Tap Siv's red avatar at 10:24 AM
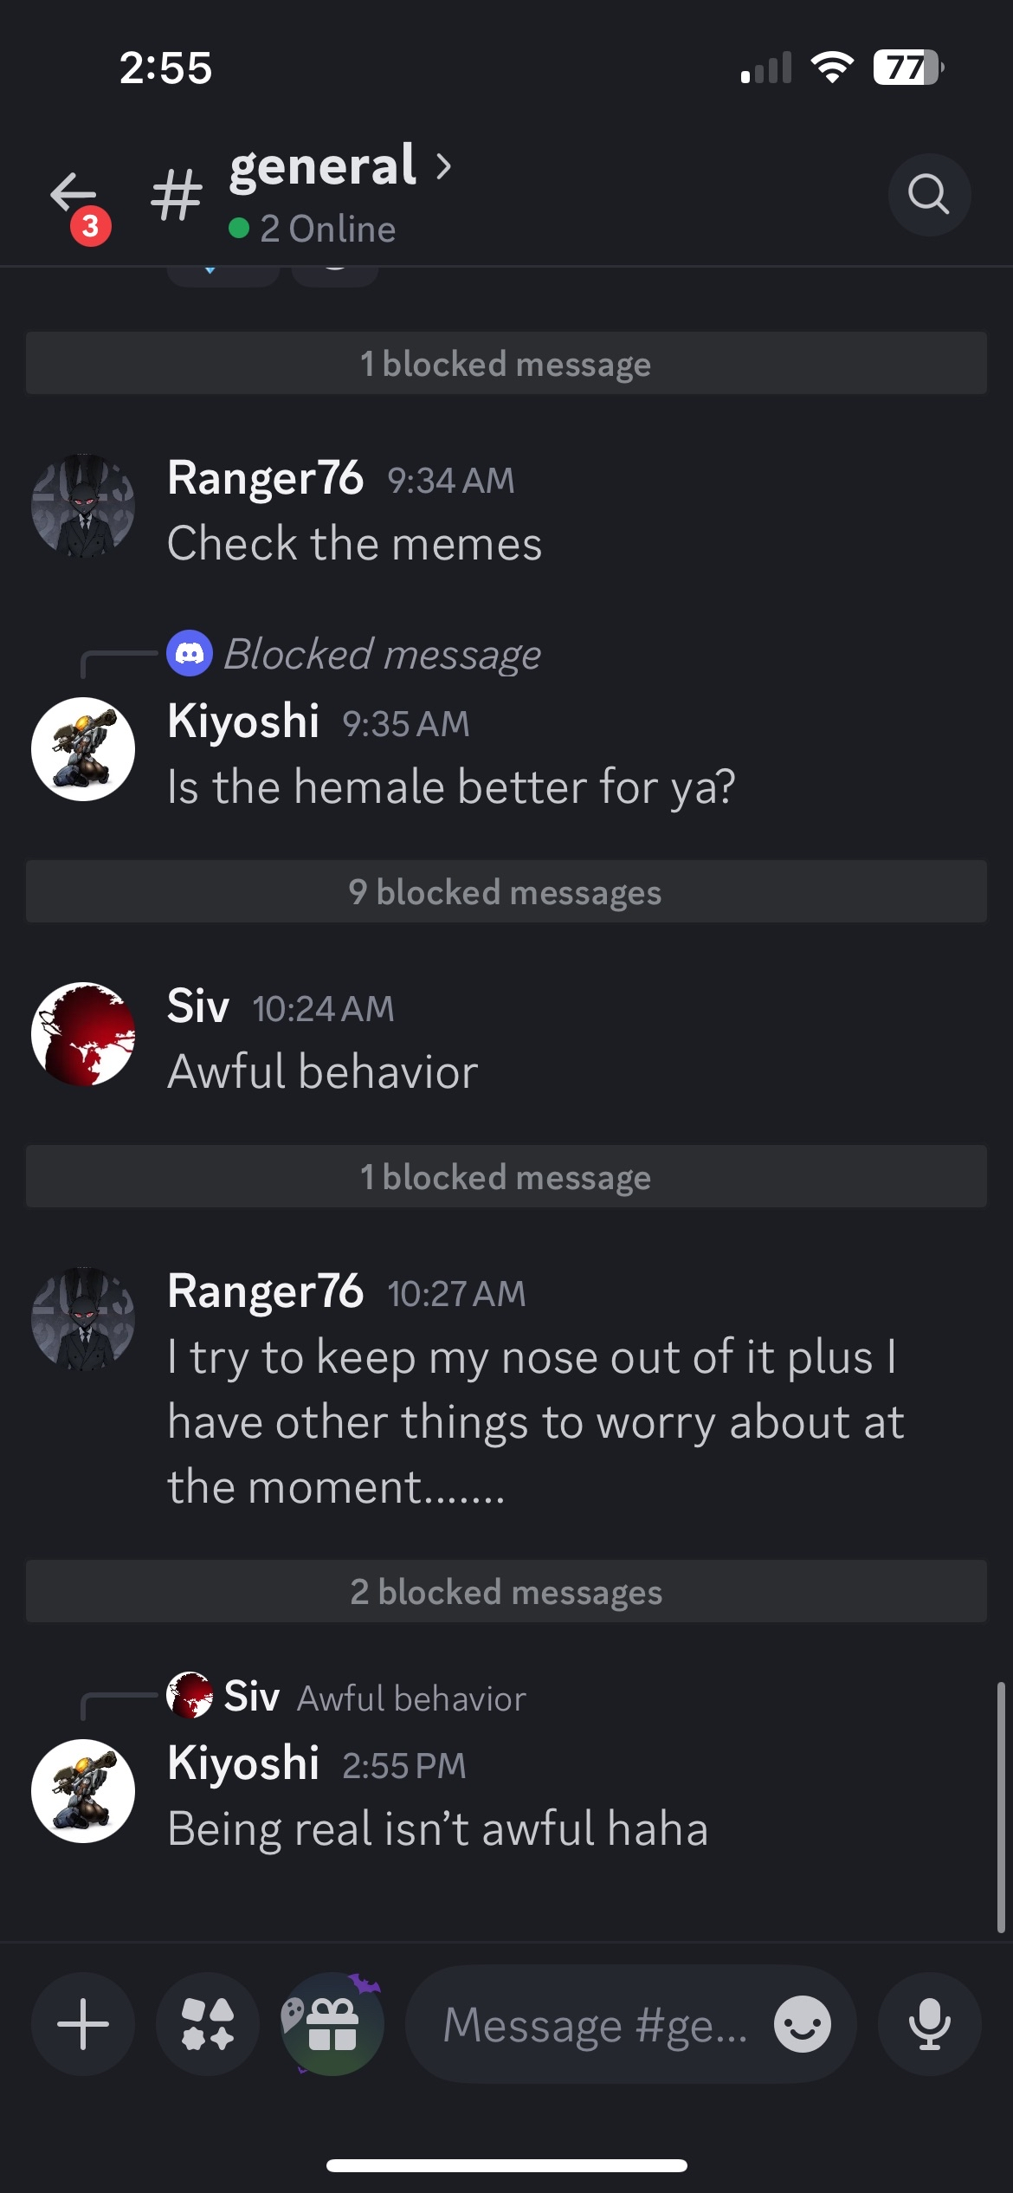 coord(83,1034)
